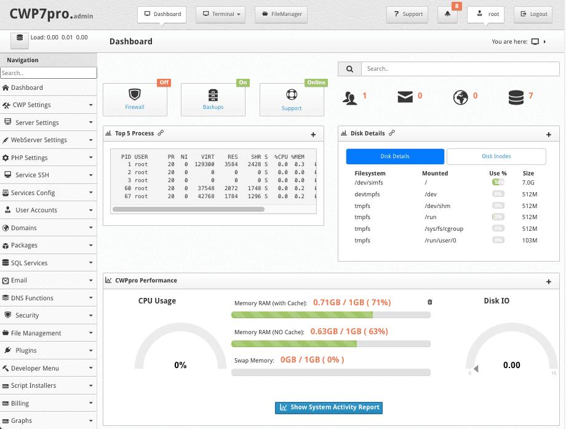
Task: Click the Logout button
Action: (533, 14)
